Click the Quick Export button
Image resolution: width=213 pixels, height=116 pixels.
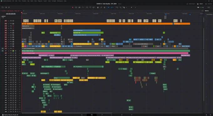point(191,4)
